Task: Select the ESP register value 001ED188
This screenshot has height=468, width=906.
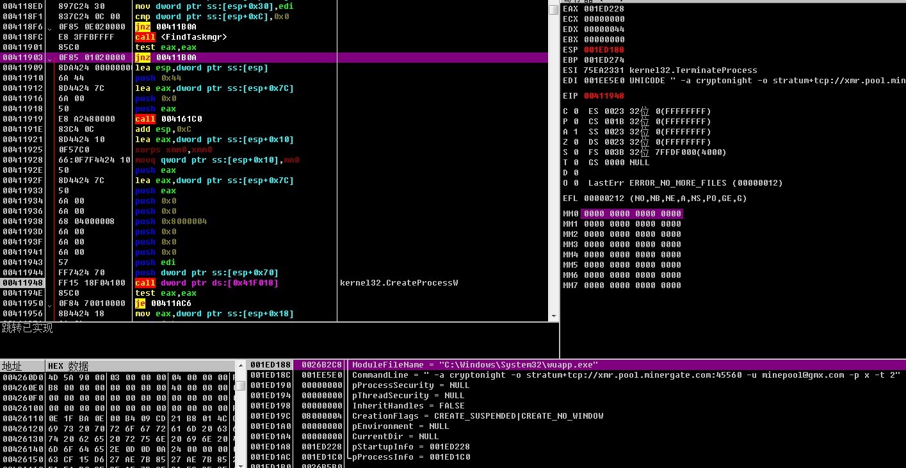Action: coord(604,50)
